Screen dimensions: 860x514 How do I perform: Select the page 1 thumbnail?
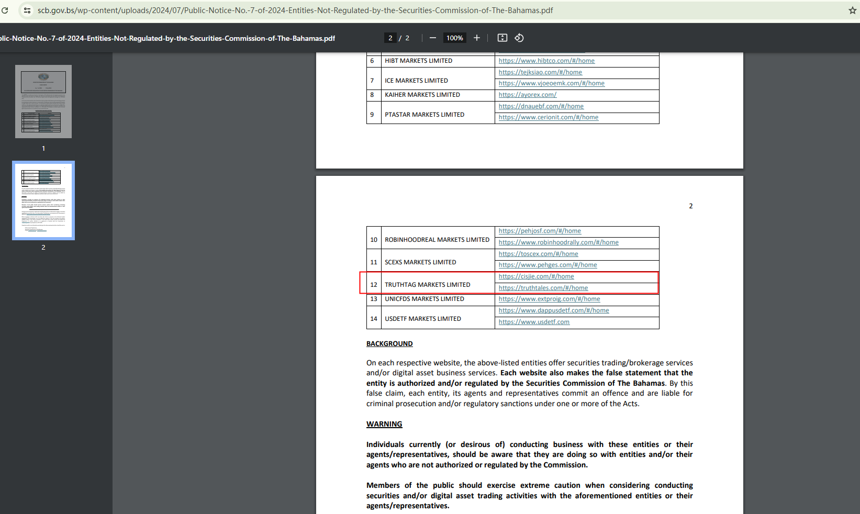[x=43, y=102]
